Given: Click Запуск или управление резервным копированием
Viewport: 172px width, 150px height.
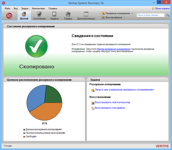Looking at the screenshot, I should pyautogui.click(x=124, y=90).
